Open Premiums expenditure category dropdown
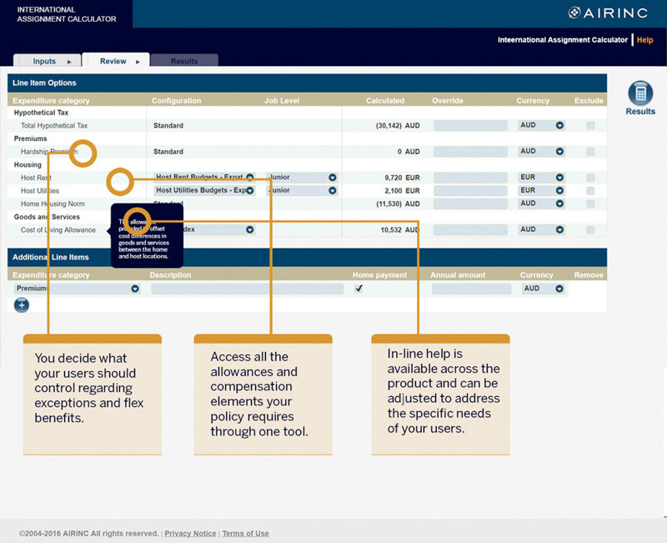Image resolution: width=667 pixels, height=543 pixels. [x=78, y=289]
